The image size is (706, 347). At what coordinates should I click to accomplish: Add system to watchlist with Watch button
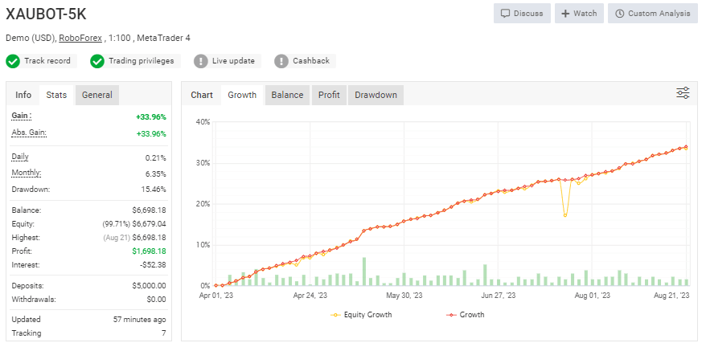point(579,14)
